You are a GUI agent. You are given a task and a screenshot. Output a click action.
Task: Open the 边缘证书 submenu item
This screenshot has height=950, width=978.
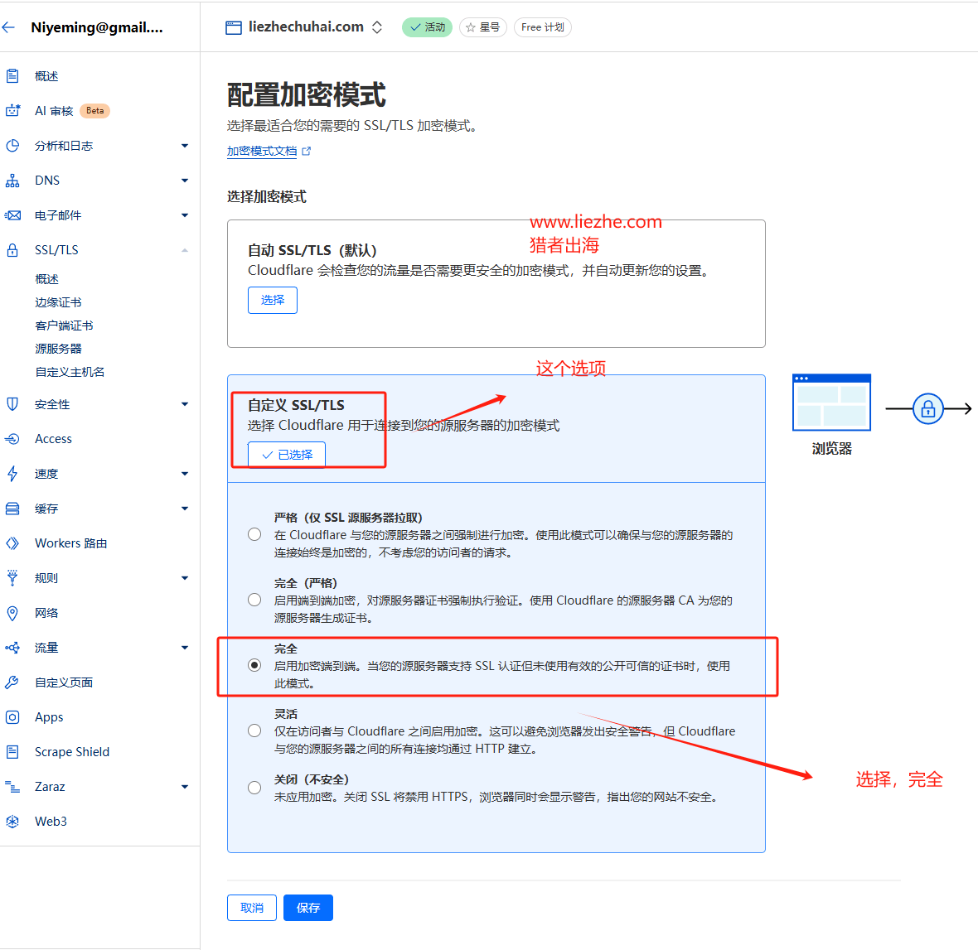click(59, 302)
